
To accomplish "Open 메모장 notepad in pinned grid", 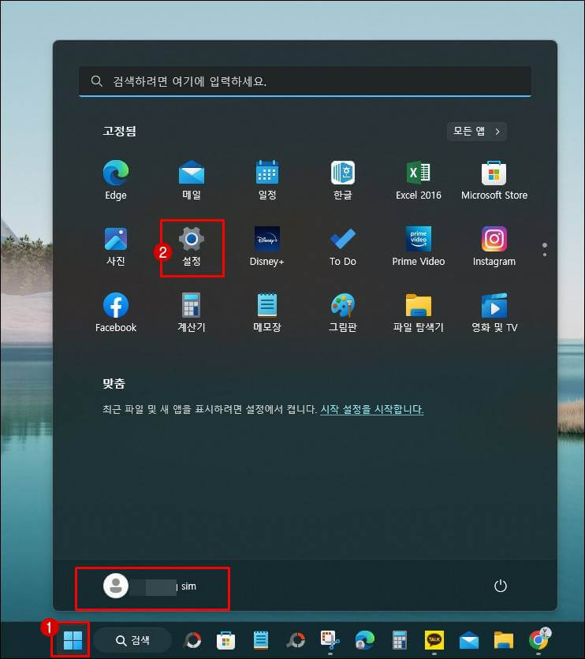I will click(266, 313).
